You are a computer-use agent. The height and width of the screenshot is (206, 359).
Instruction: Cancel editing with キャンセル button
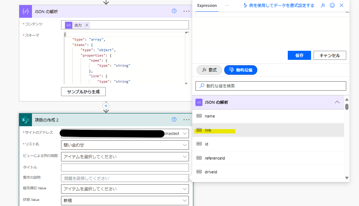tap(330, 55)
